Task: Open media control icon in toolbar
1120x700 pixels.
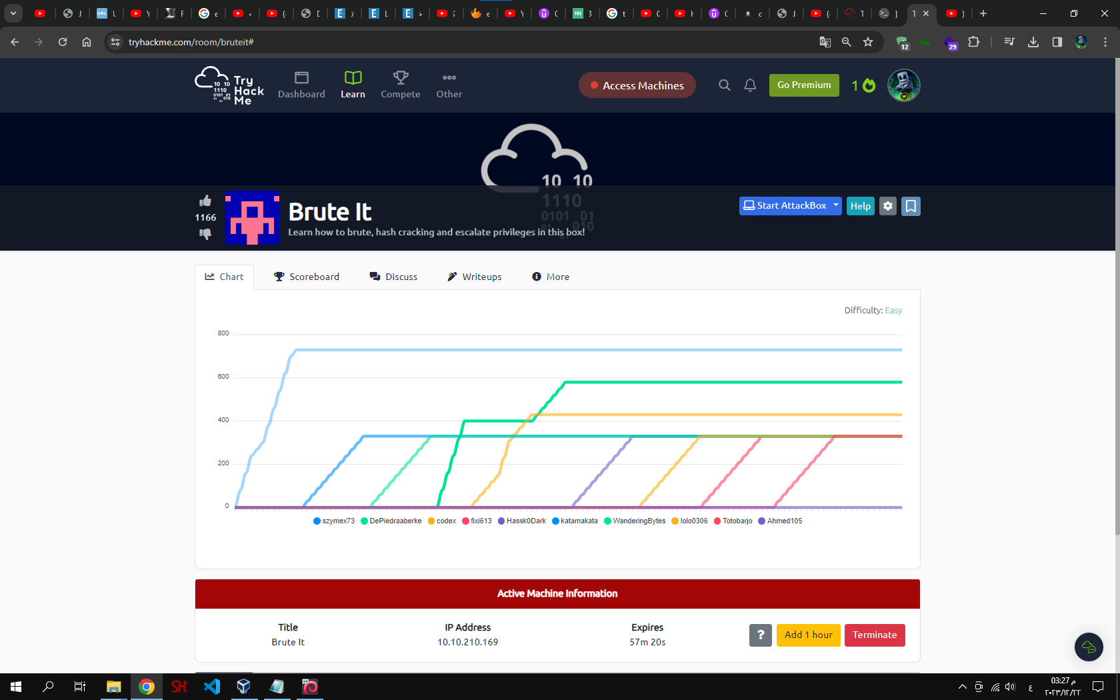Action: pos(1009,42)
